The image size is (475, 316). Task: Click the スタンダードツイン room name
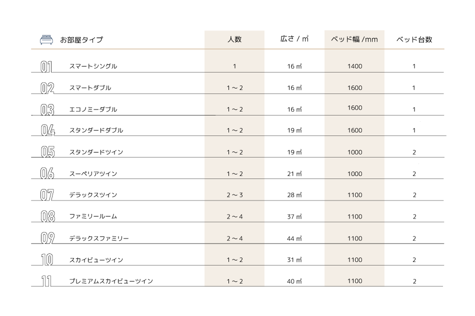click(x=96, y=152)
